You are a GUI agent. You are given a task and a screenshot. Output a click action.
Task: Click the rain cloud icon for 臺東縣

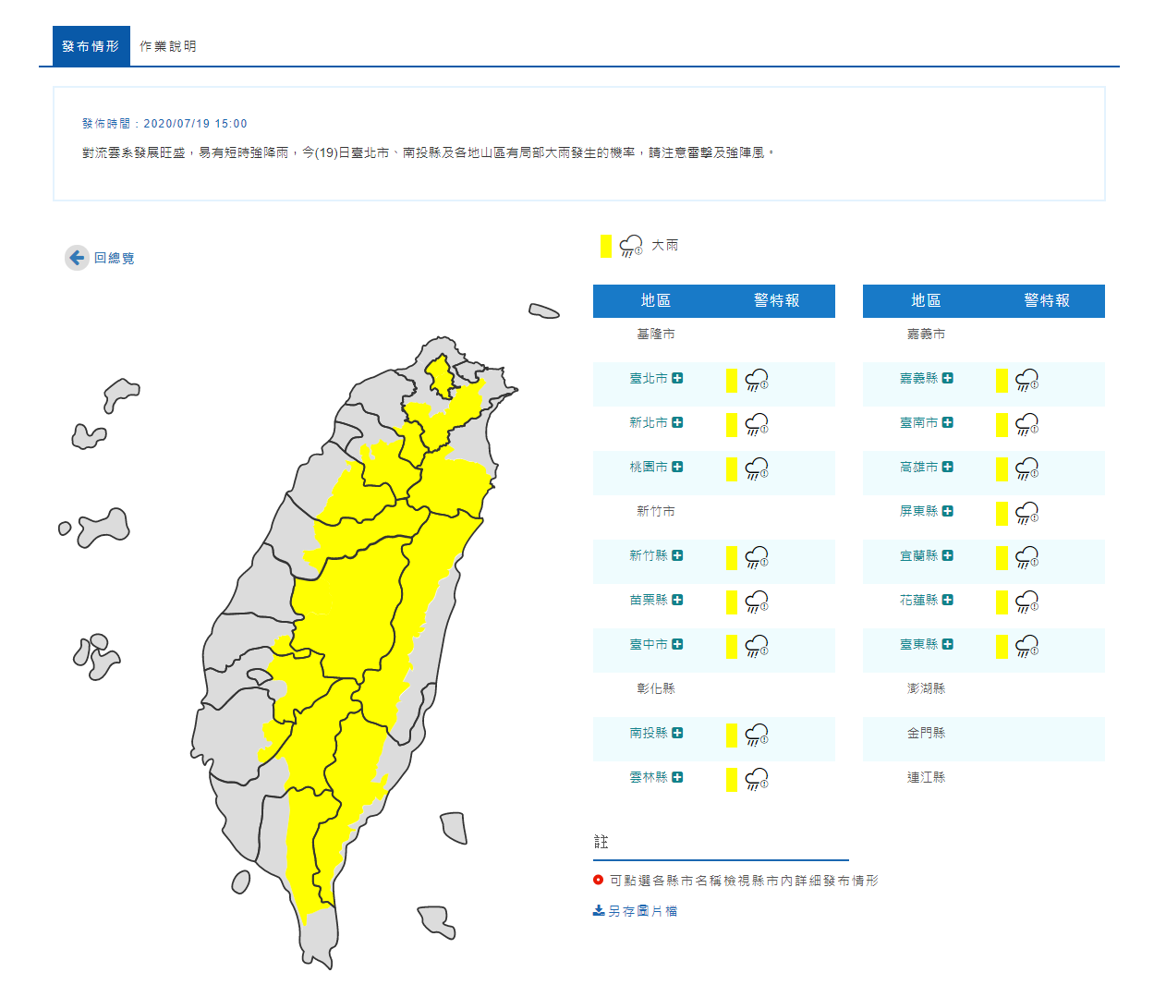coord(1026,646)
